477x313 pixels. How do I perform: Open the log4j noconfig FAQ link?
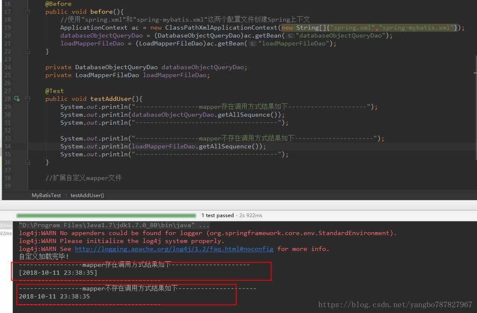click(x=174, y=249)
